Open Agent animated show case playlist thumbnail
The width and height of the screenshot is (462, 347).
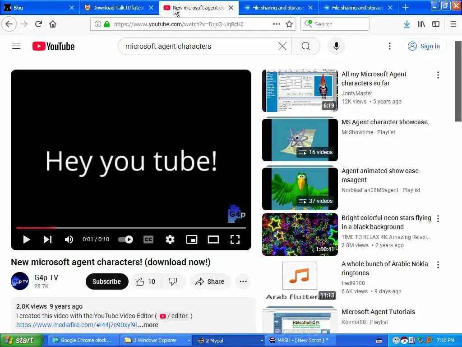300,188
